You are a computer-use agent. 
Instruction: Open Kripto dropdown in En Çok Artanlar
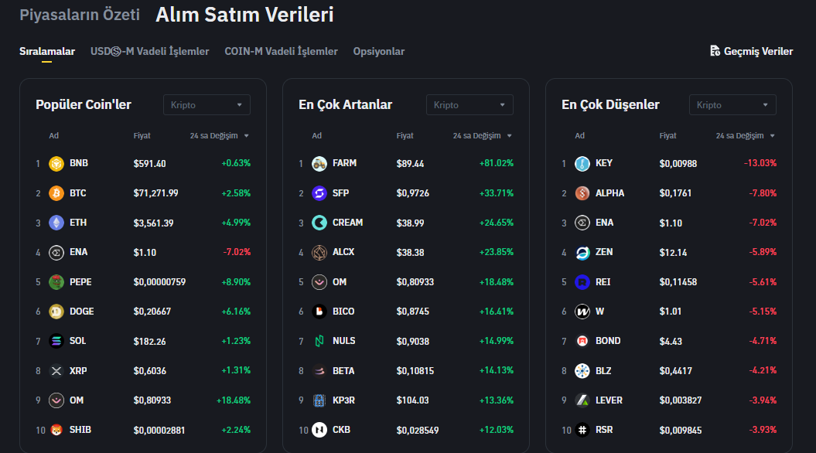469,105
